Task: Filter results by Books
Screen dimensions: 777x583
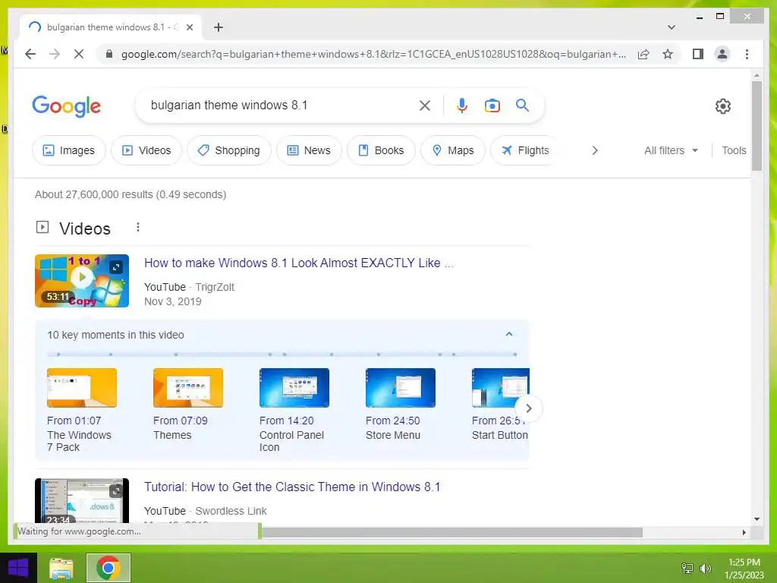Action: (x=381, y=150)
